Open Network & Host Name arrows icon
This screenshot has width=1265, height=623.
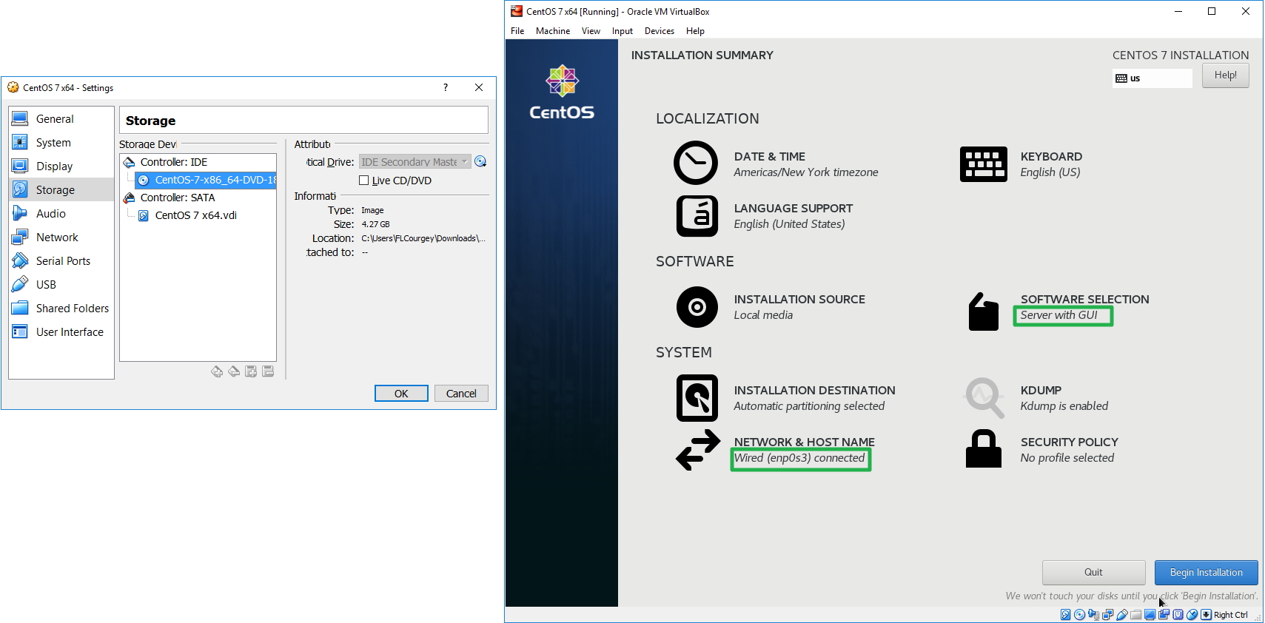click(x=697, y=450)
